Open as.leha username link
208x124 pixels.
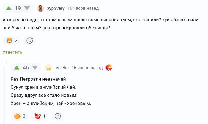coord(62,68)
